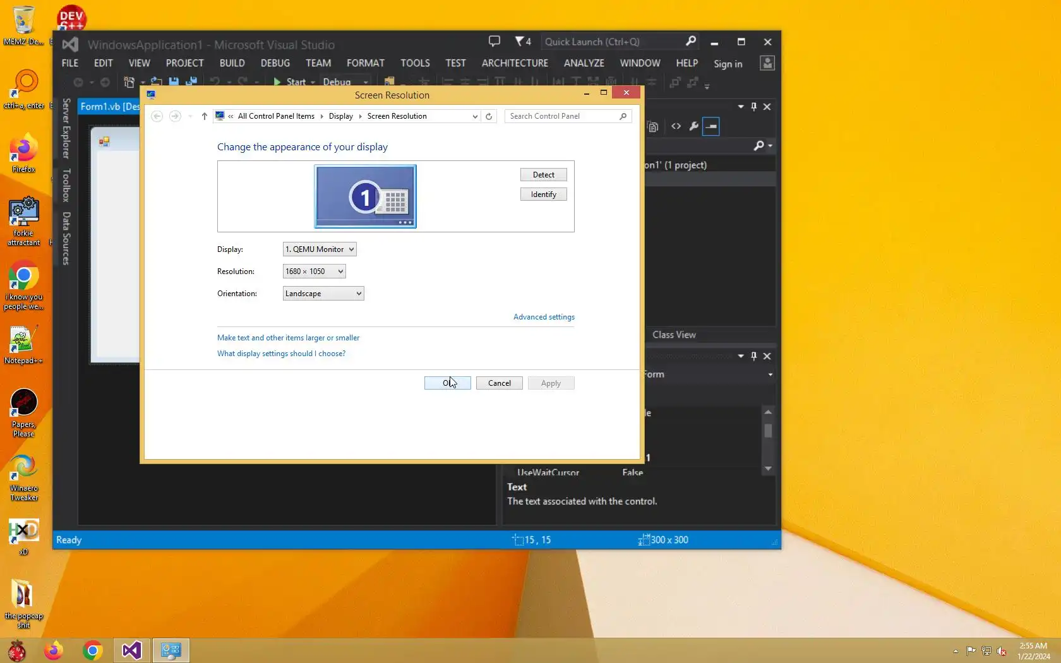Open Notepad++ desktop shortcut
Screen dimensions: 1061x663
[x=24, y=345]
